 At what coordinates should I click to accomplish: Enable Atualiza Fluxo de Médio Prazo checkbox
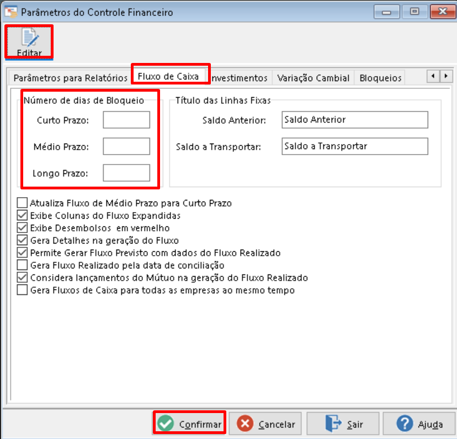pyautogui.click(x=22, y=203)
